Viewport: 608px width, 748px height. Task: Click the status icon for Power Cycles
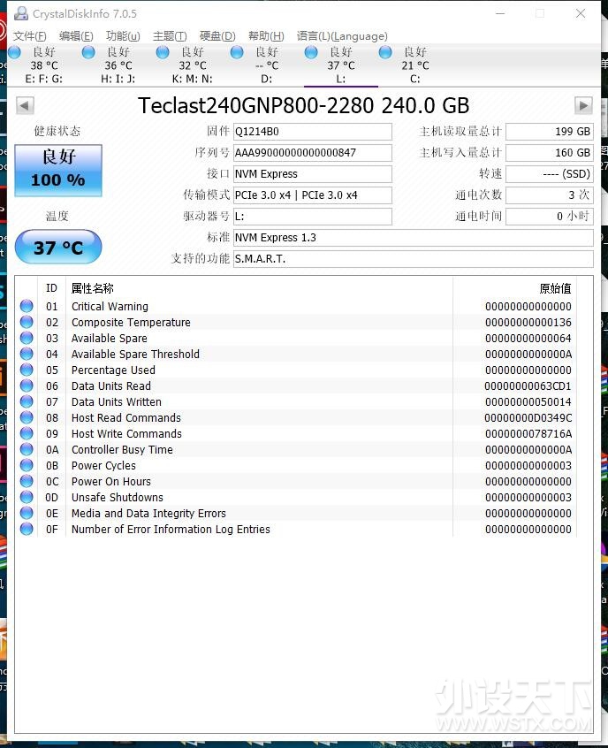coord(27,465)
